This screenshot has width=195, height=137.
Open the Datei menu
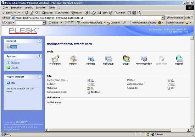(5, 7)
